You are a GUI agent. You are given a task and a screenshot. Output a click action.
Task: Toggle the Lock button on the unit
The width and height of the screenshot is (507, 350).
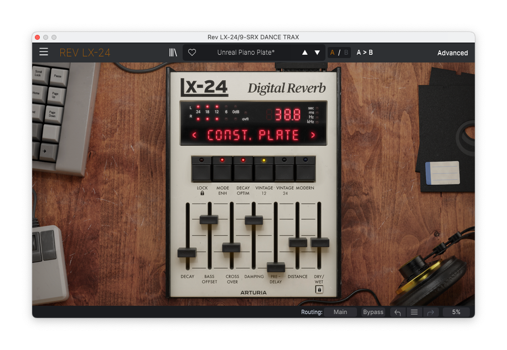pyautogui.click(x=202, y=169)
